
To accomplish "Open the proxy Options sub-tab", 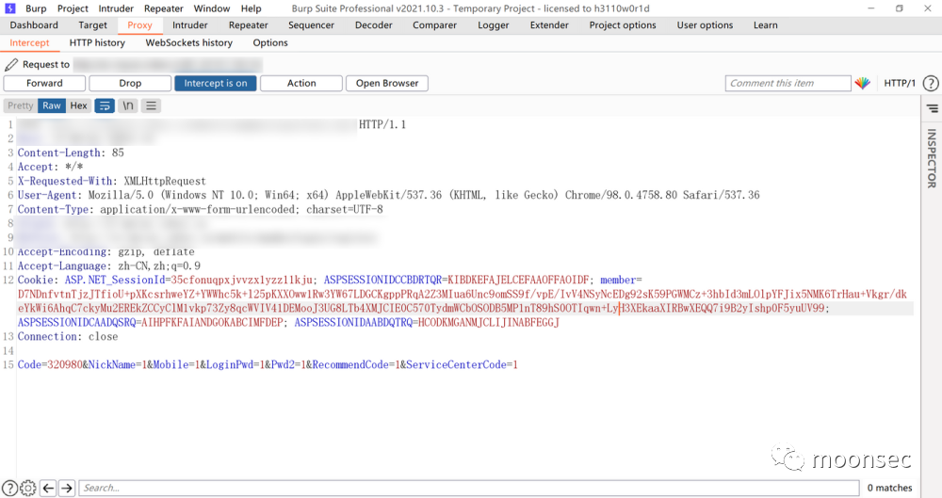I will point(269,42).
